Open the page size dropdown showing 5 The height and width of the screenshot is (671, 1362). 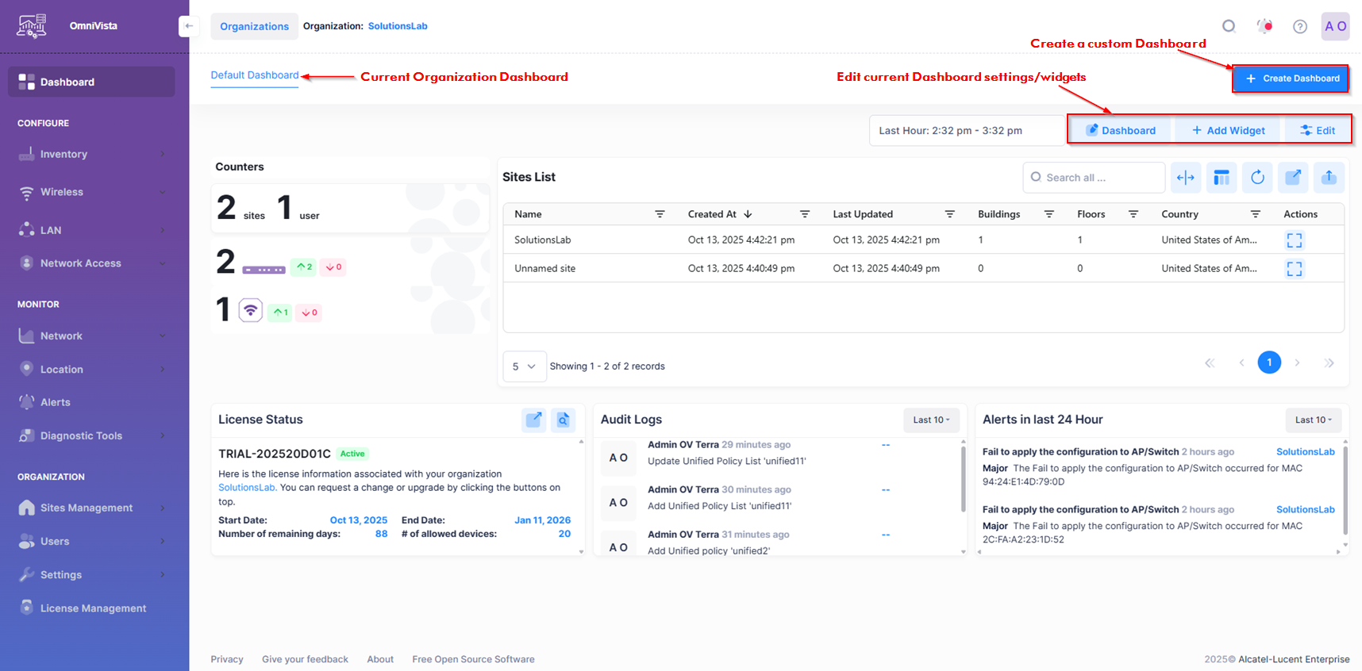point(524,366)
